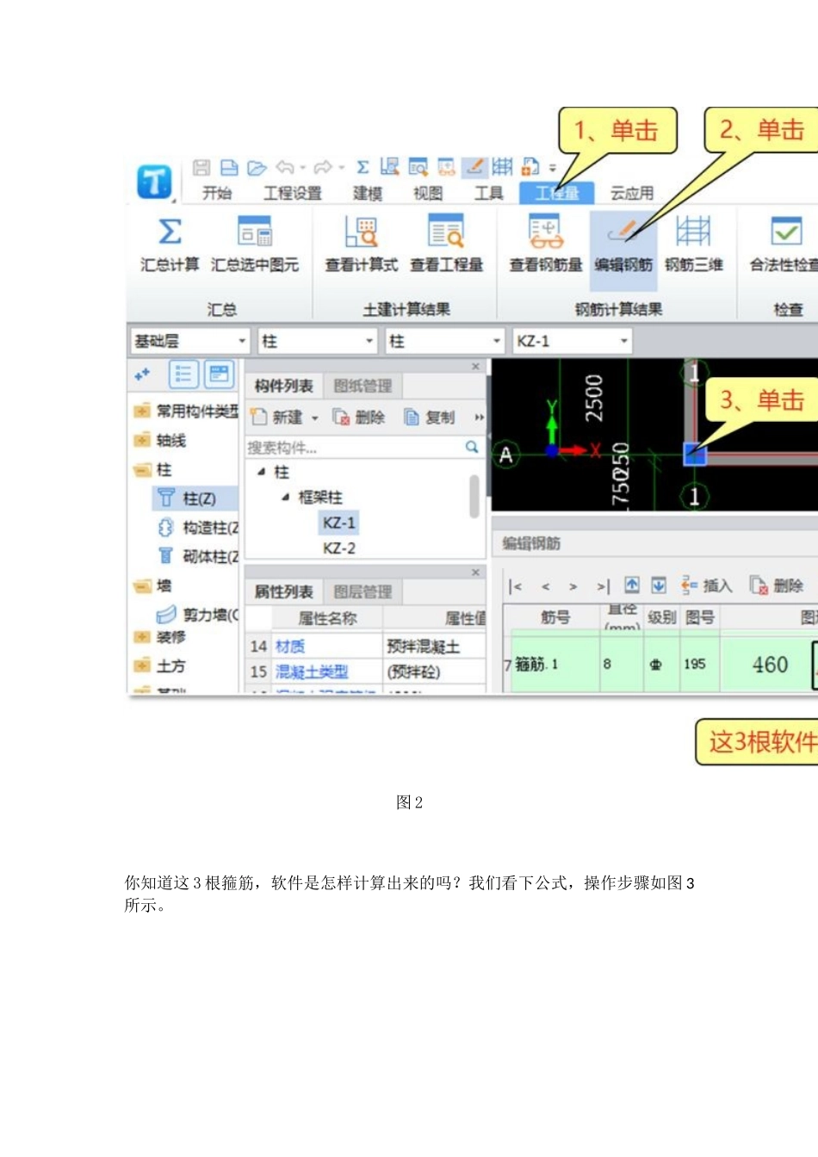Click 复制 button in component list
The image size is (818, 1157).
tap(430, 418)
